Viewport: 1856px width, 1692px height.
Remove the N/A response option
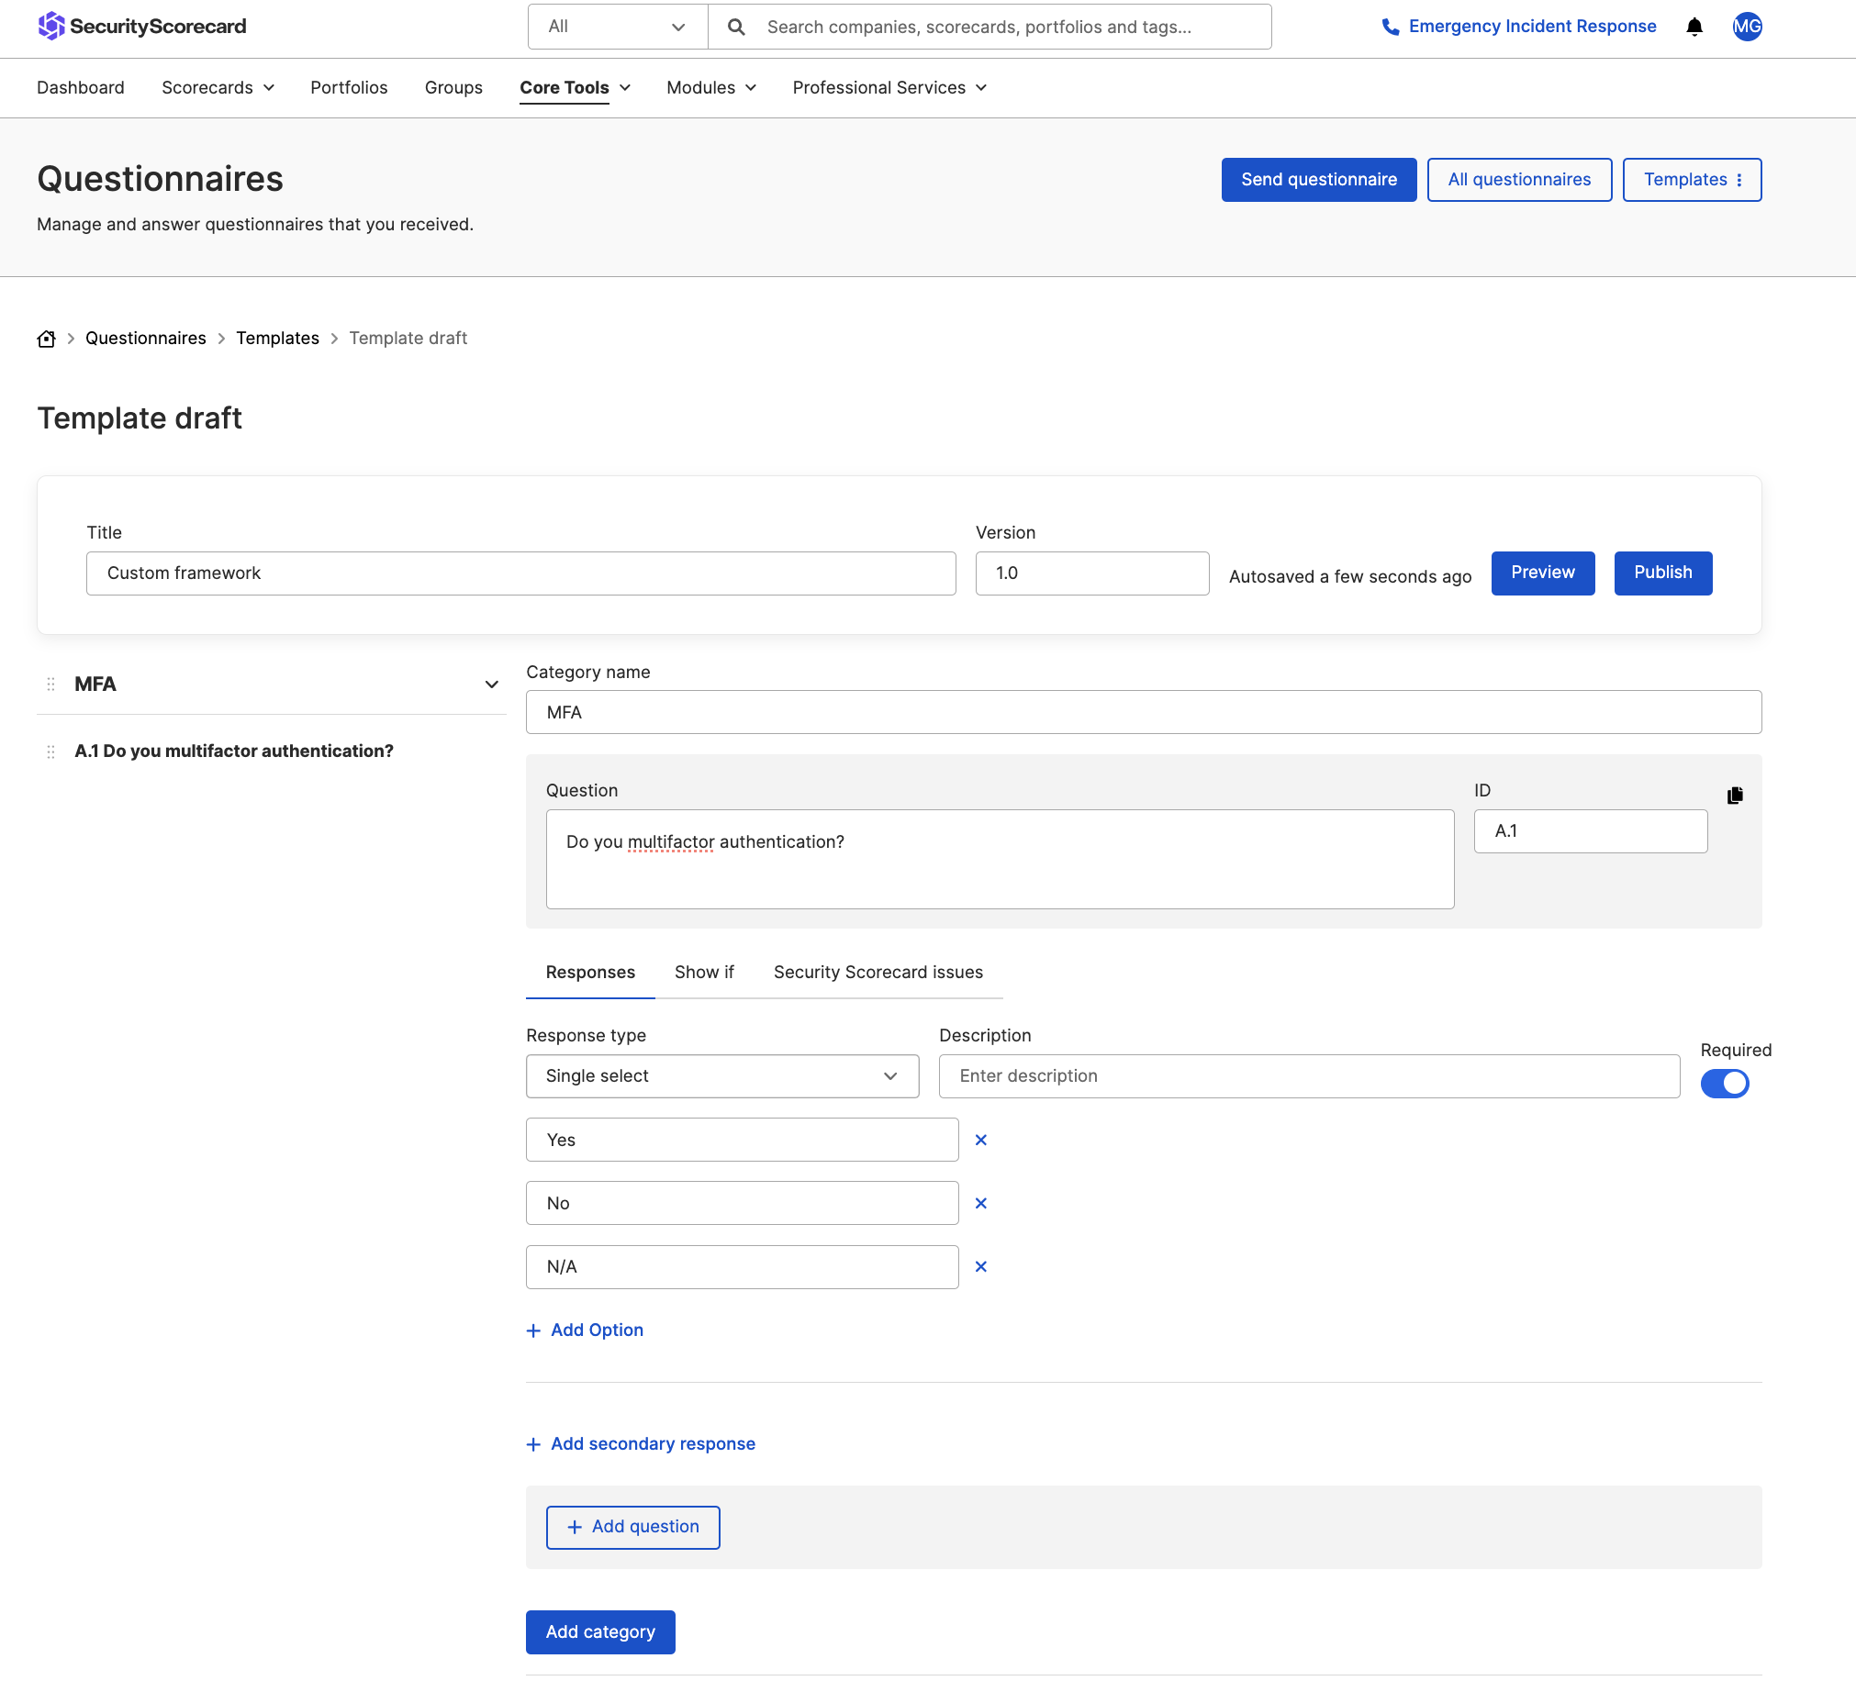[x=980, y=1267]
